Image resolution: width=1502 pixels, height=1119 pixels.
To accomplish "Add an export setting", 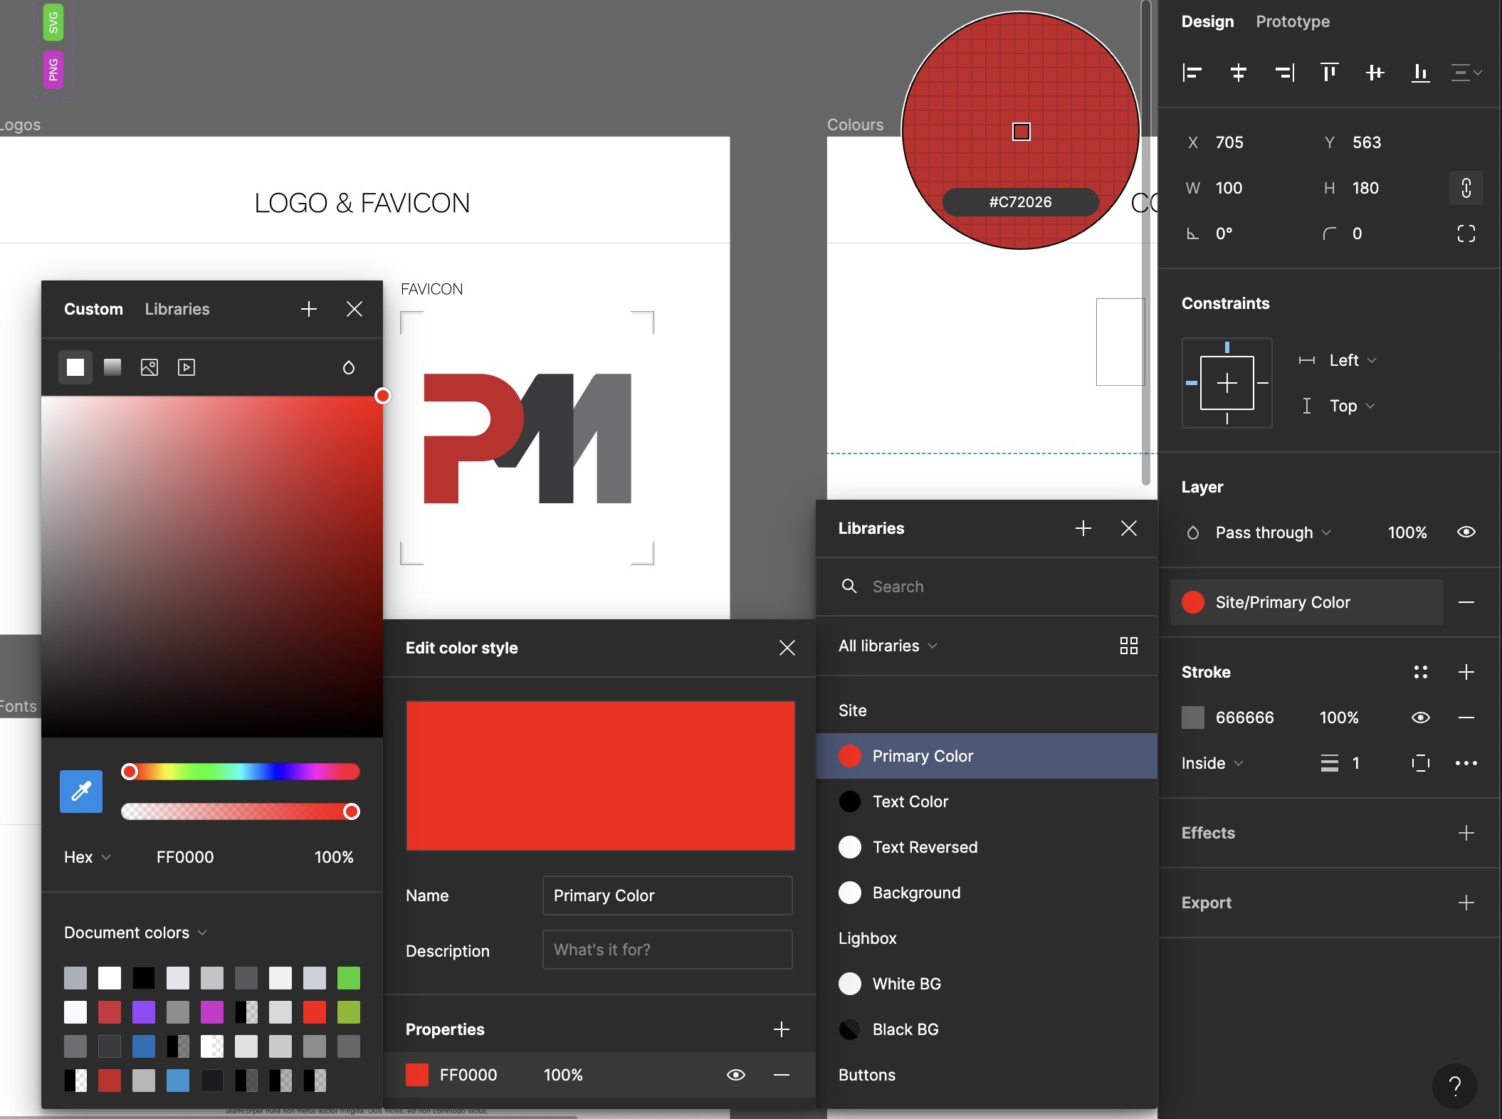I will point(1466,903).
